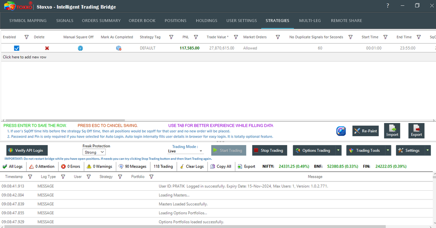Viewport: 436px width, 228px height.
Task: Open the Enabled column filter
Action: point(27,37)
